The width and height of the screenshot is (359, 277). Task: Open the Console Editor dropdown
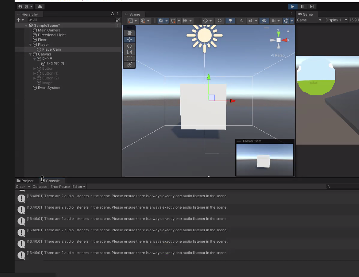point(79,187)
